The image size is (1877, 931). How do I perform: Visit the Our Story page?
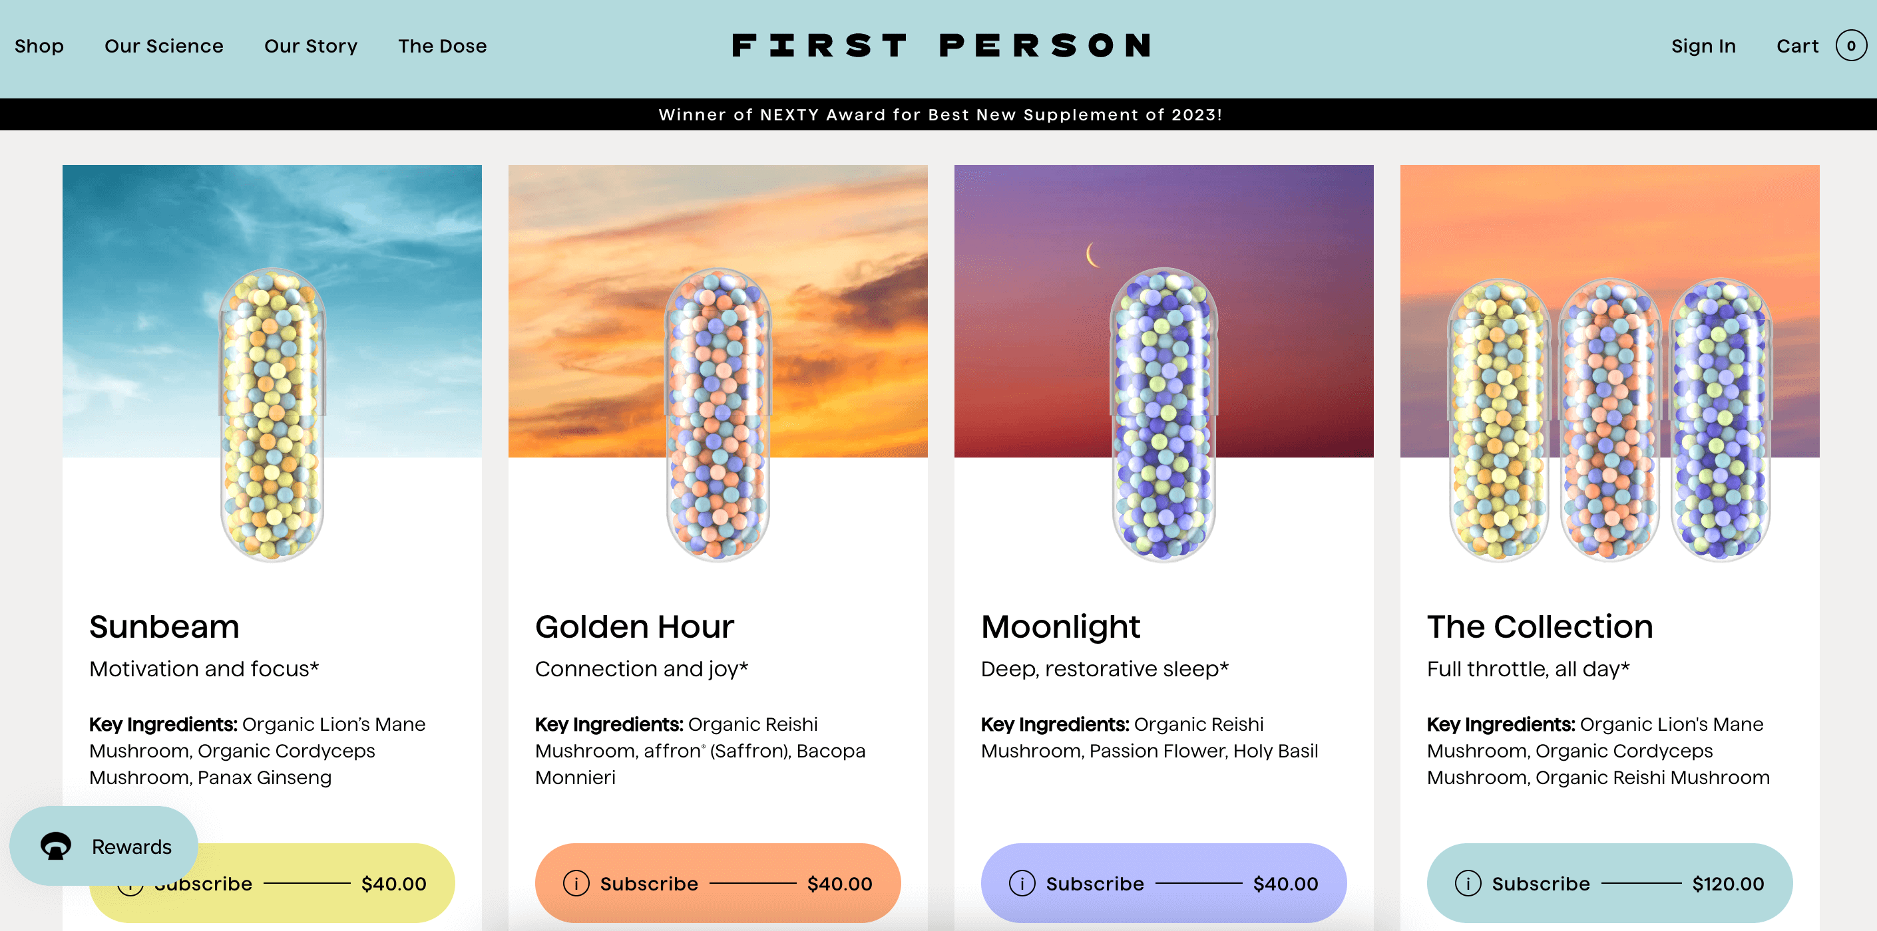[310, 45]
